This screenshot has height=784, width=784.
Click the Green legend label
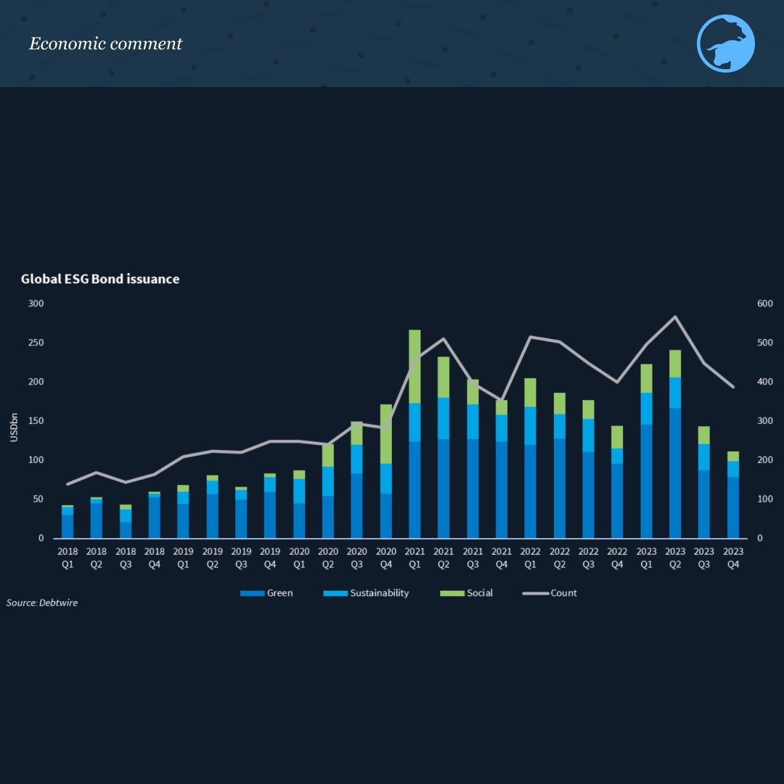click(280, 593)
